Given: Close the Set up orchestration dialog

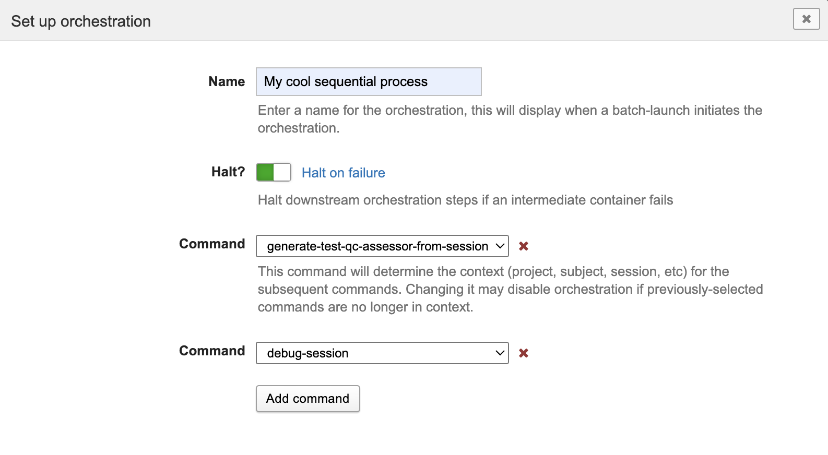Looking at the screenshot, I should 806,19.
